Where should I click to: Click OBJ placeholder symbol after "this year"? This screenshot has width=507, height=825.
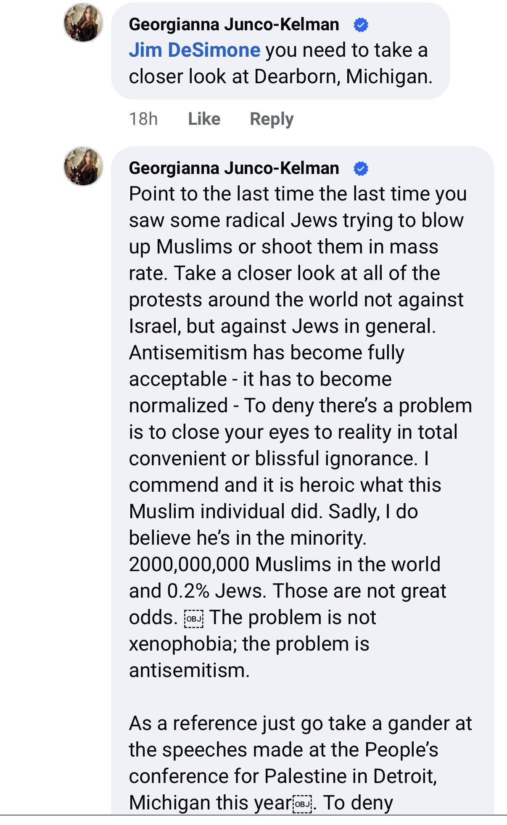point(303,804)
